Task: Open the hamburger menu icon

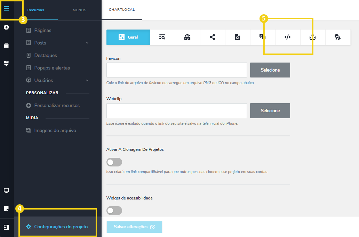Action: coord(6,8)
